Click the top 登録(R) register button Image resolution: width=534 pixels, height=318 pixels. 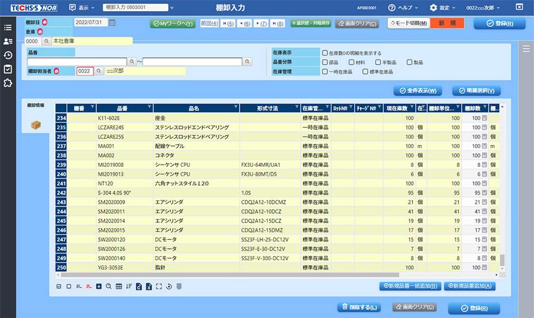tap(500, 23)
